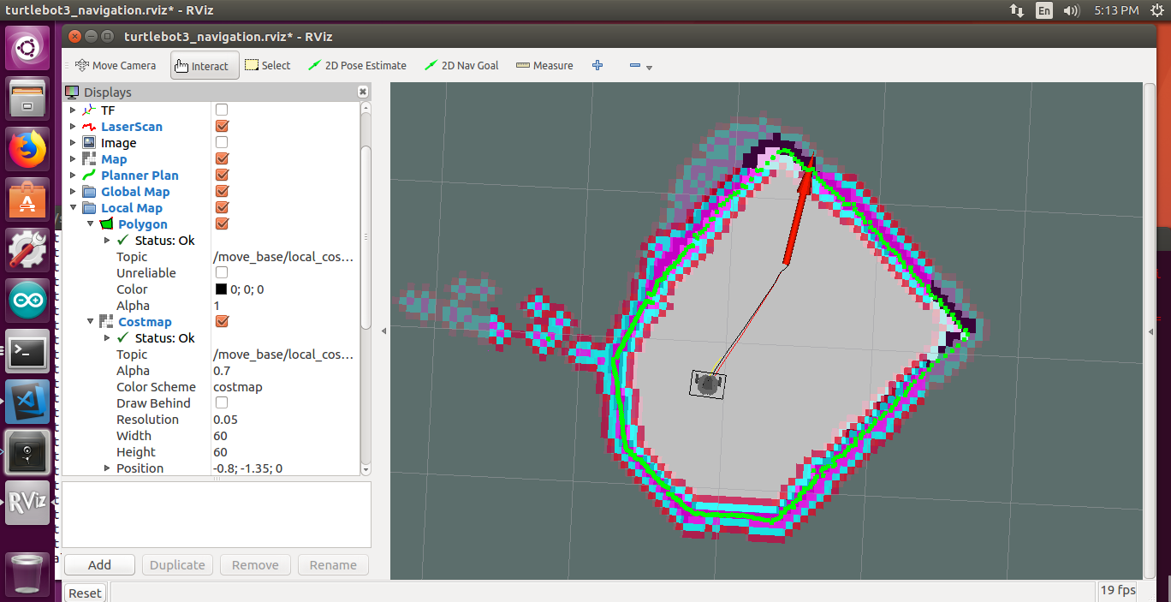This screenshot has height=602, width=1171.
Task: Click the blue plus add-tool icon
Action: click(x=597, y=65)
